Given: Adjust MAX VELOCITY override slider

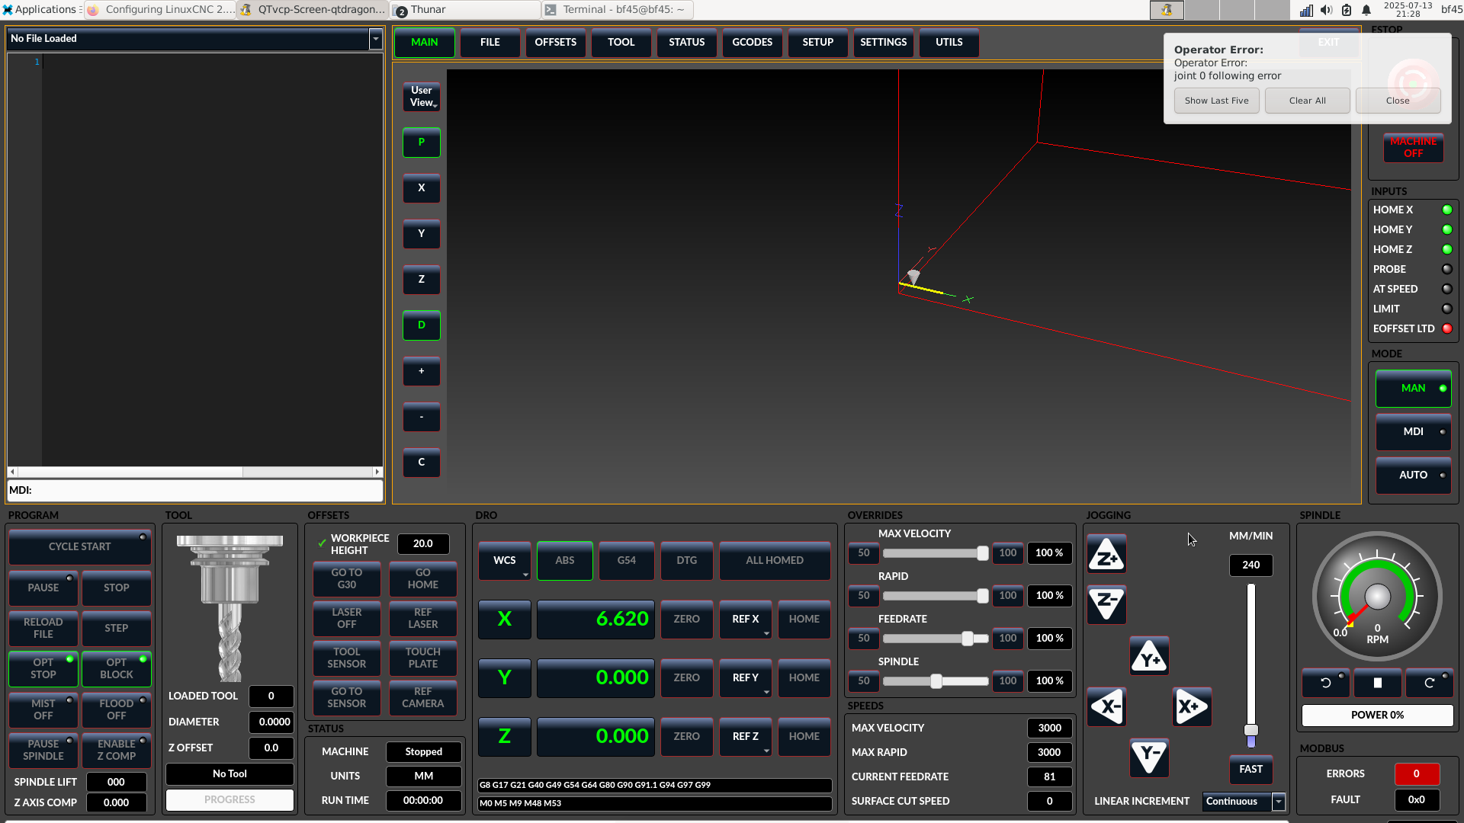Looking at the screenshot, I should (936, 553).
